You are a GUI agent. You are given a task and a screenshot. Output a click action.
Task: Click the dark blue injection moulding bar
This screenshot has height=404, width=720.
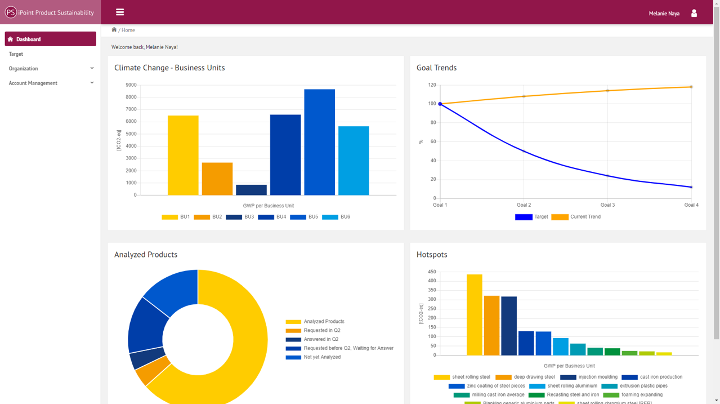pyautogui.click(x=509, y=326)
